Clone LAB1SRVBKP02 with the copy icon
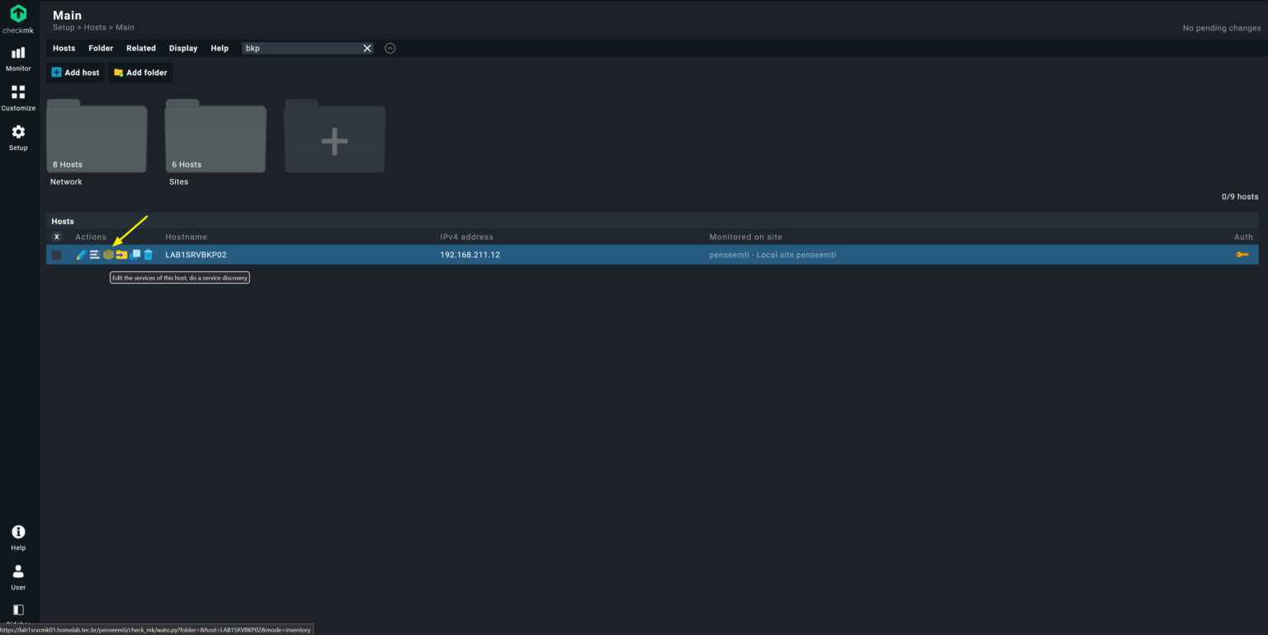 [x=135, y=254]
